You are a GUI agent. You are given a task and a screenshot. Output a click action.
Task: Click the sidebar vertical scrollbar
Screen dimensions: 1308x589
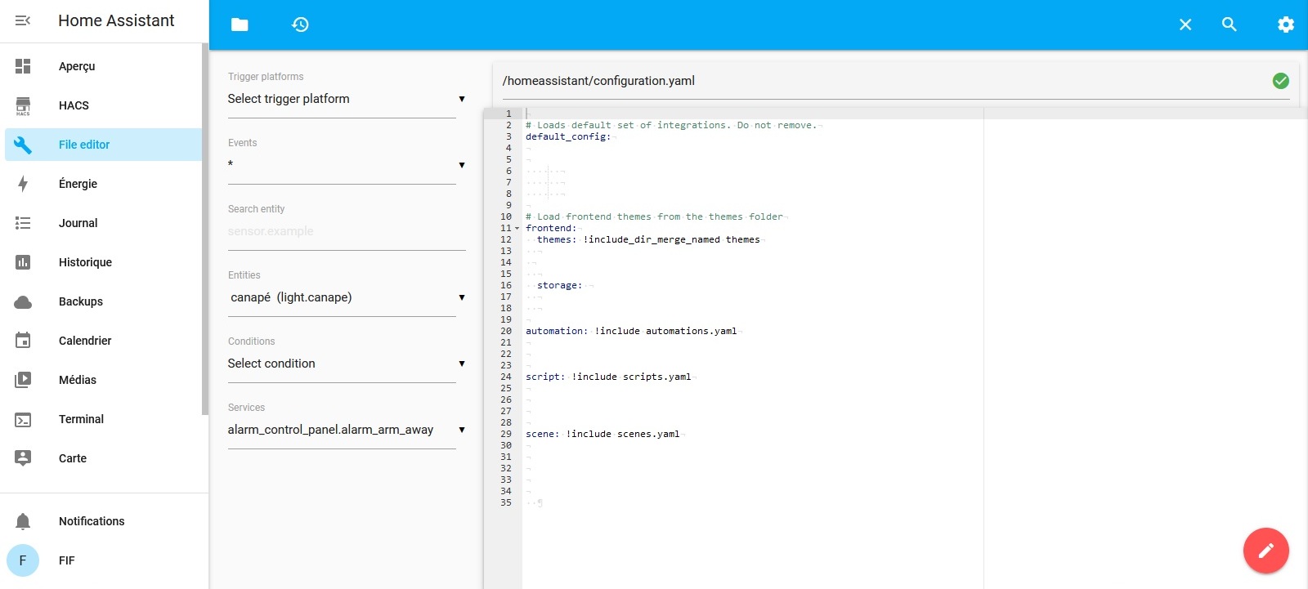(x=204, y=229)
